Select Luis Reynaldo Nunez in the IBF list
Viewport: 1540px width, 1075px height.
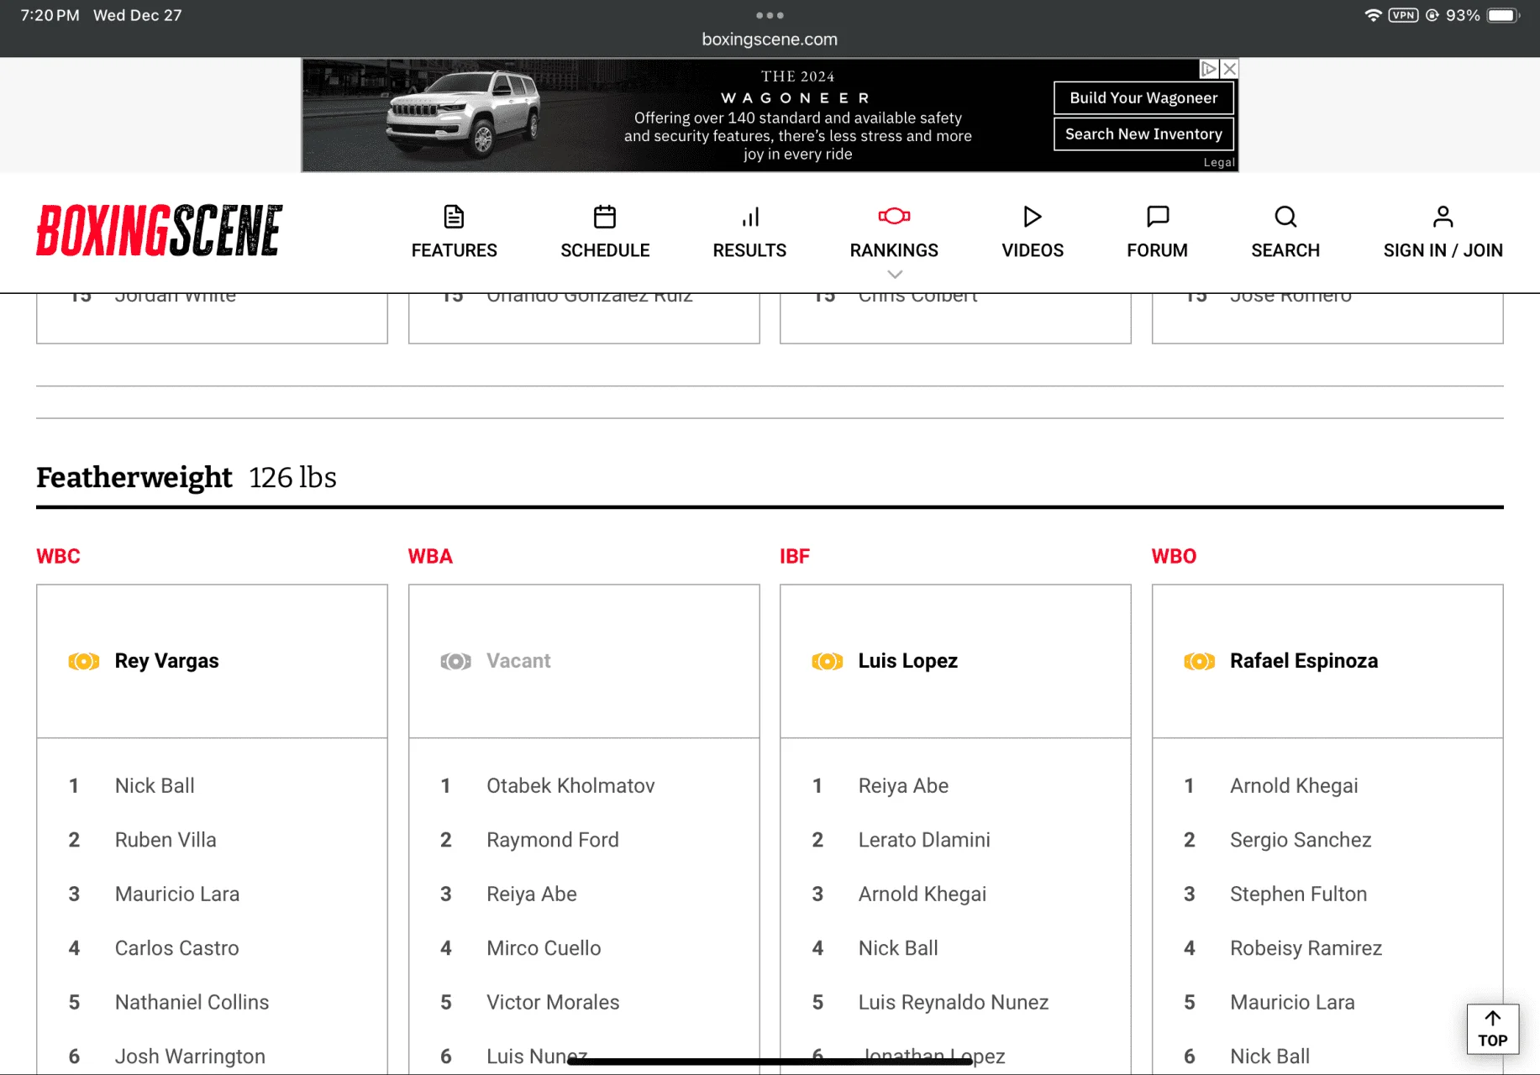point(954,1003)
